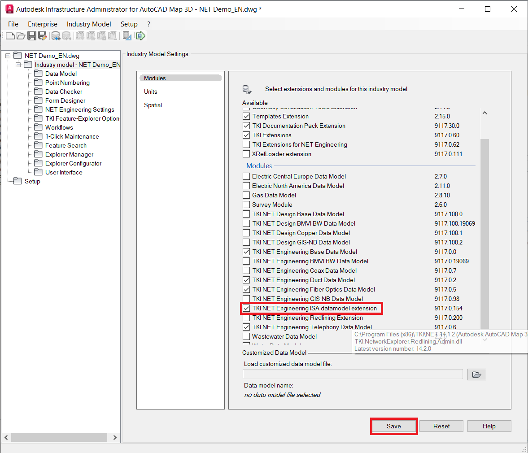This screenshot has width=528, height=453.
Task: Toggle TKI NET Engineering ISA datamodel extension checkbox
Action: 246,308
